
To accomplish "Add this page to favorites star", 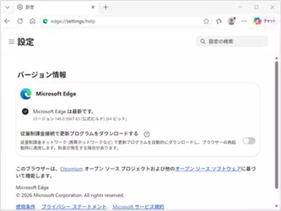I will click(x=206, y=21).
